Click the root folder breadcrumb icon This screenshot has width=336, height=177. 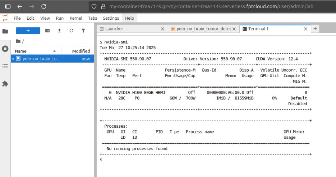(18, 41)
